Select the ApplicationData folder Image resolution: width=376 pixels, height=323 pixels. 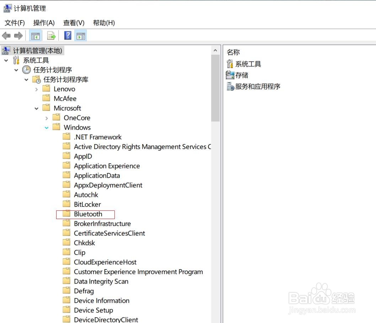(97, 176)
